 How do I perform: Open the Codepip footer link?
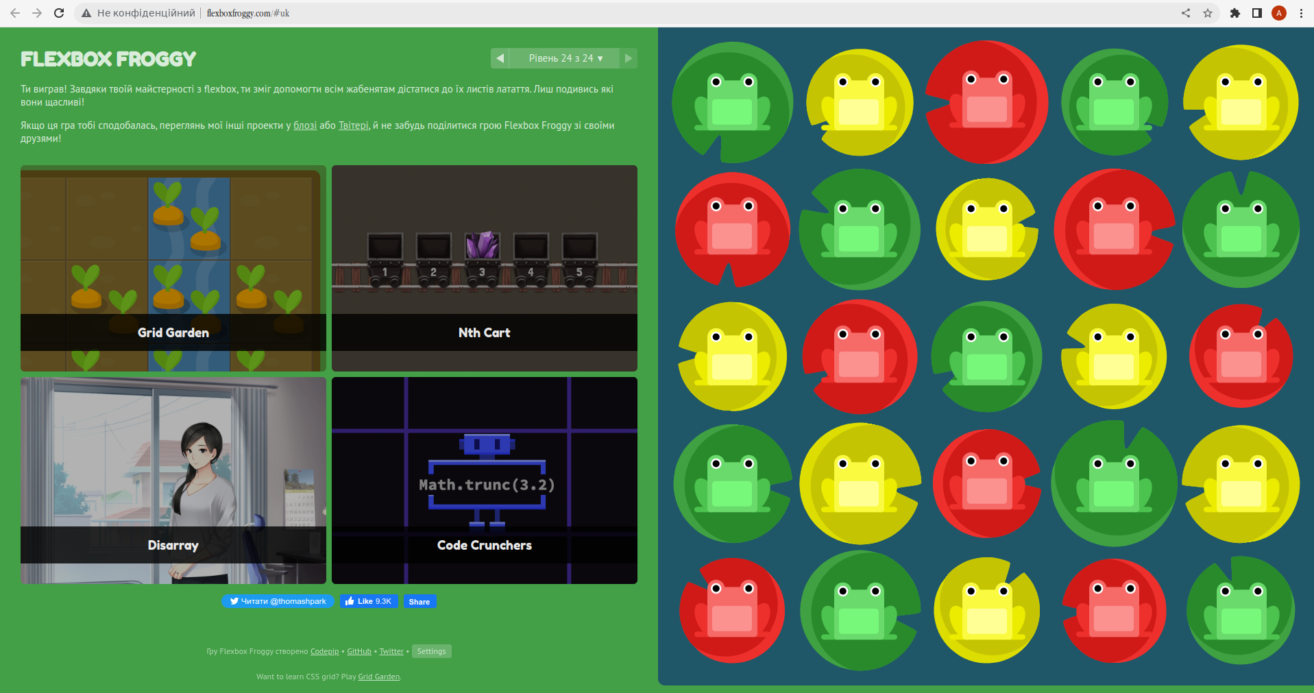[324, 651]
